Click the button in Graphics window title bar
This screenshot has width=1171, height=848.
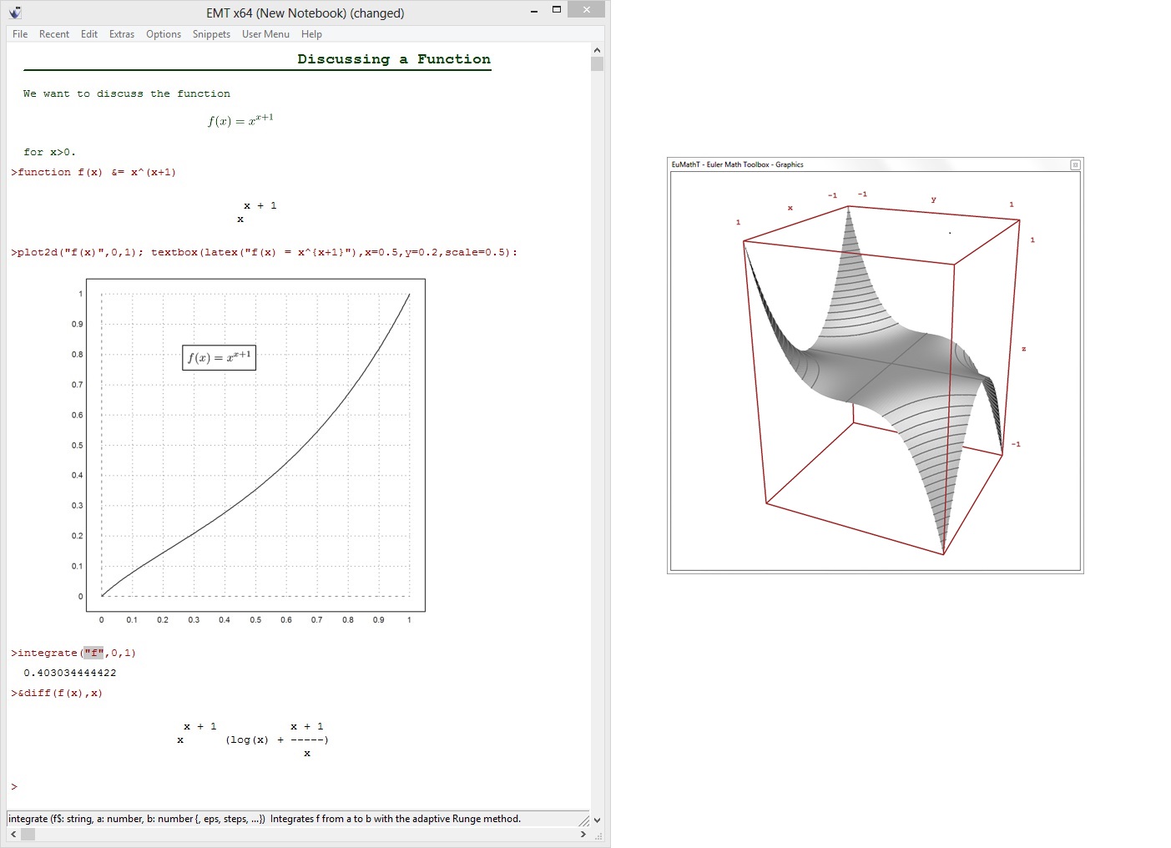[x=1075, y=164]
